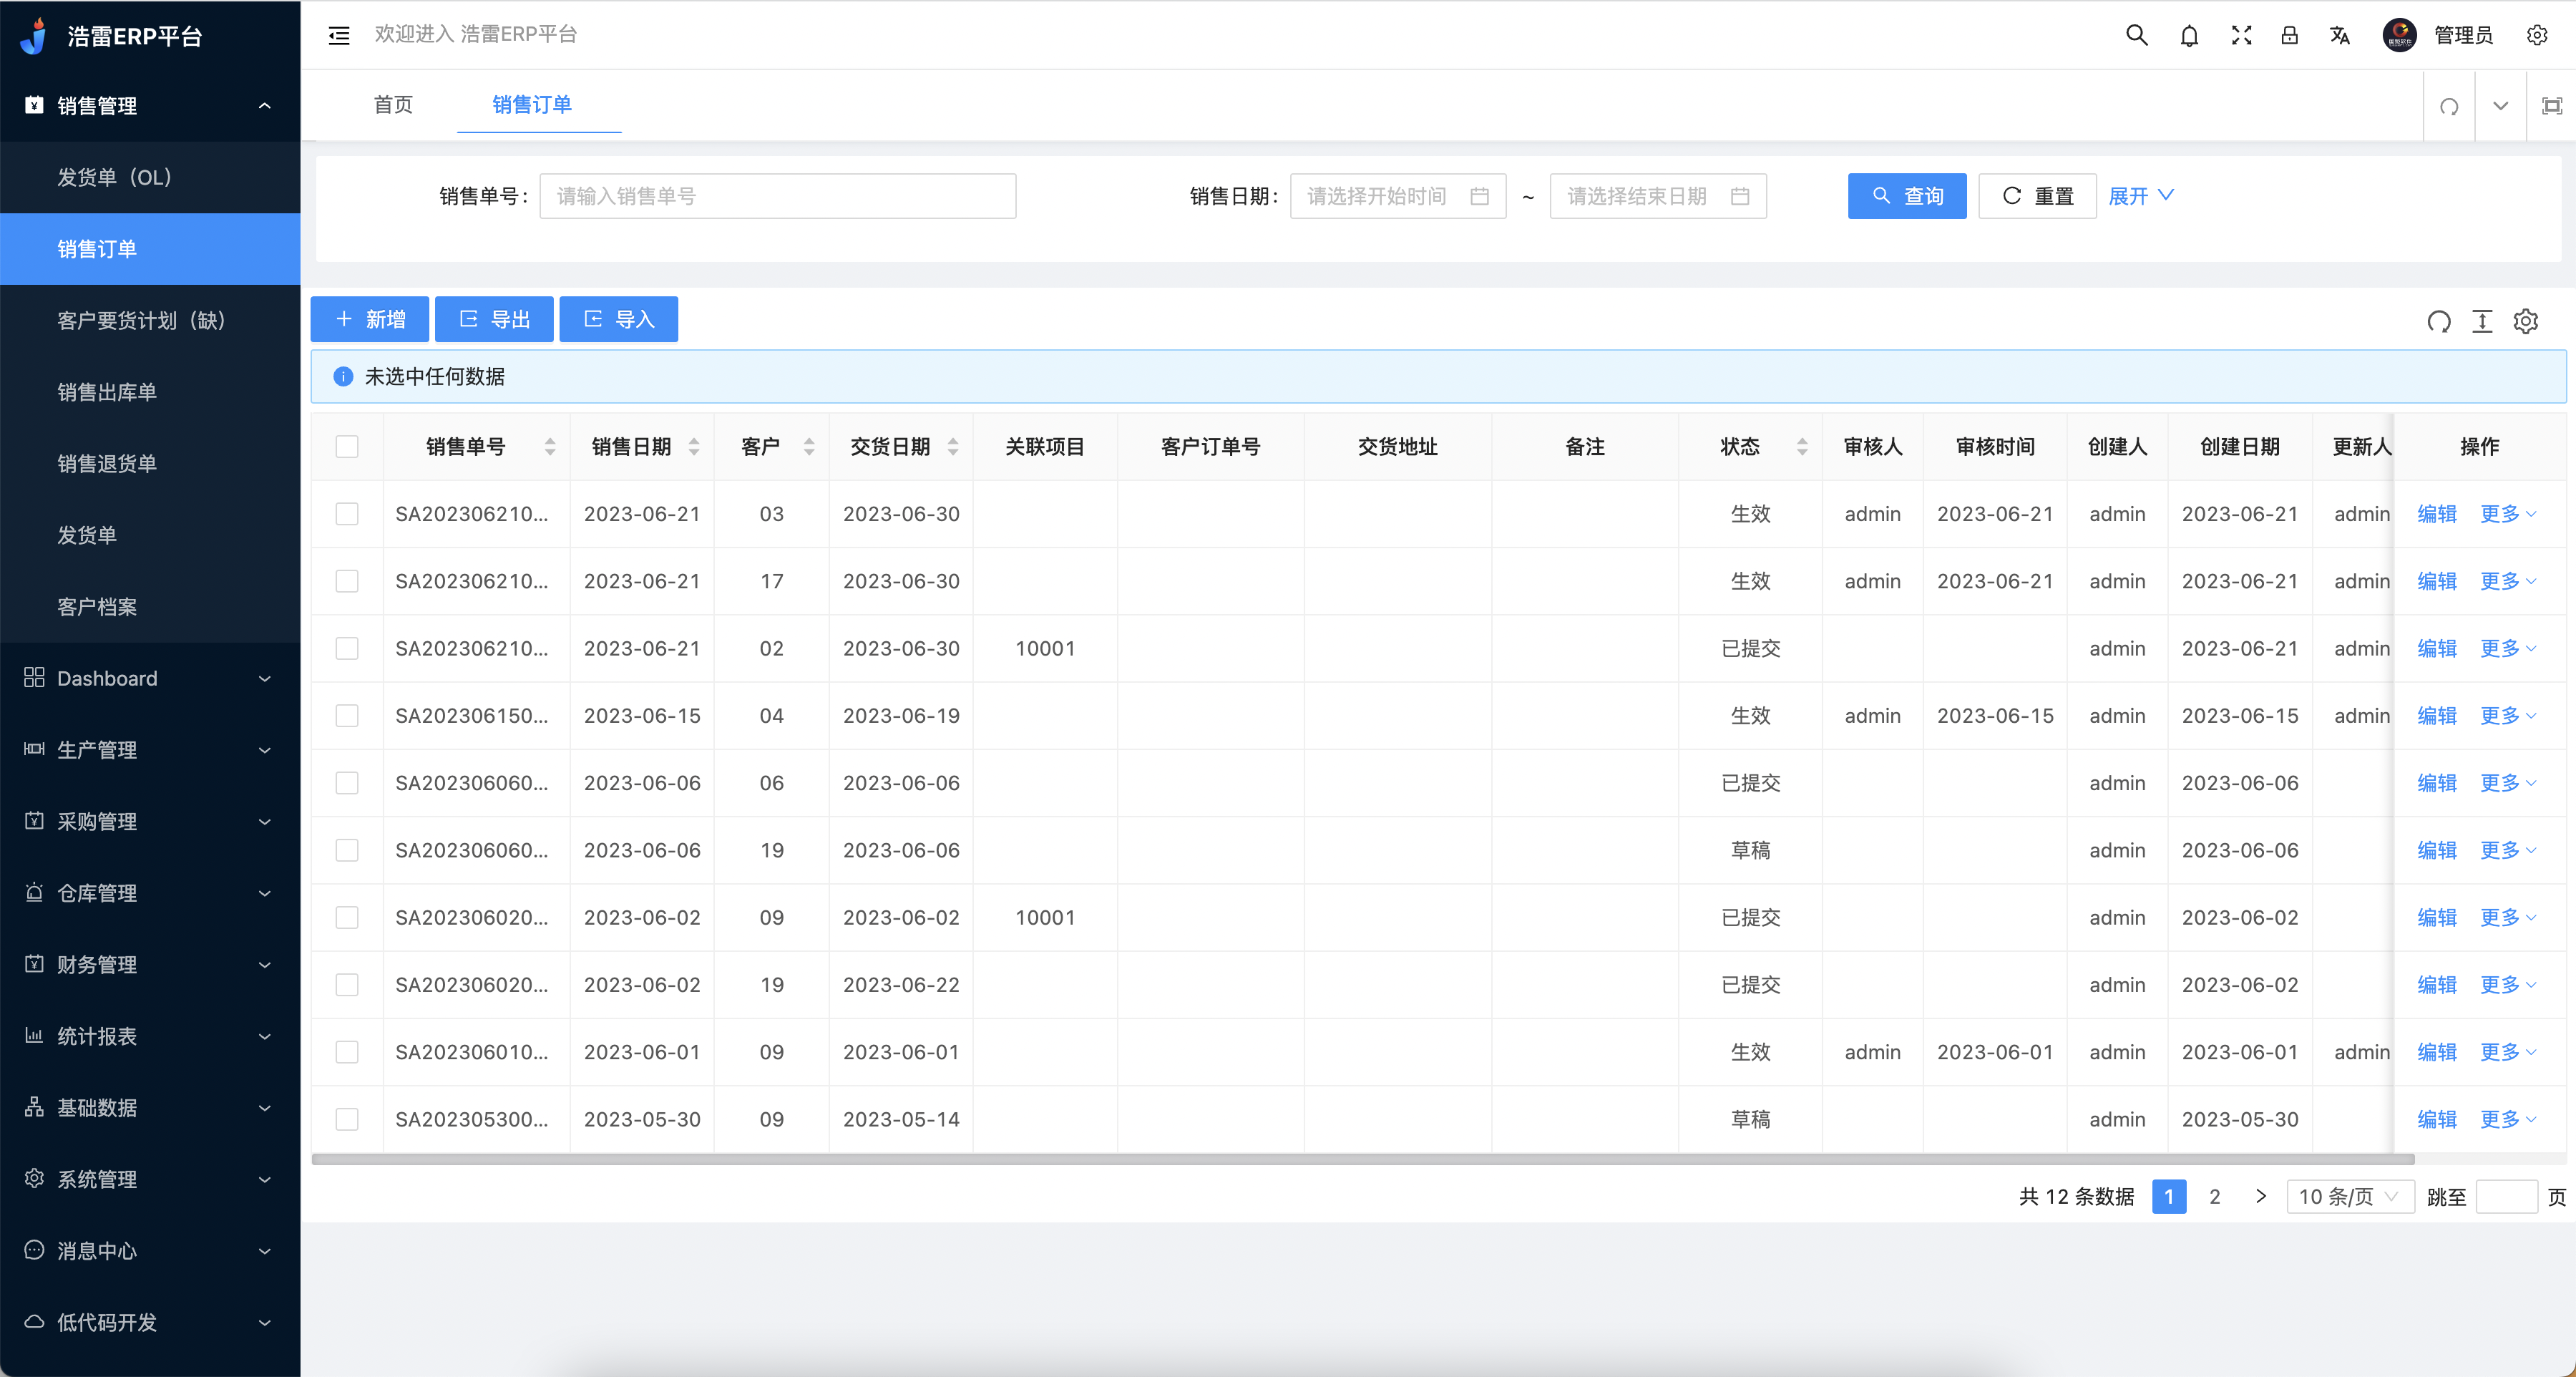Refresh the sales order table
This screenshot has height=1377, width=2576.
(2439, 321)
